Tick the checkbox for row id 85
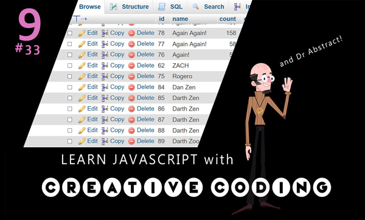 coord(70,98)
